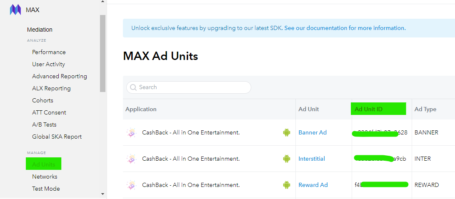Open Global SKA Report
455x199 pixels.
pyautogui.click(x=57, y=137)
